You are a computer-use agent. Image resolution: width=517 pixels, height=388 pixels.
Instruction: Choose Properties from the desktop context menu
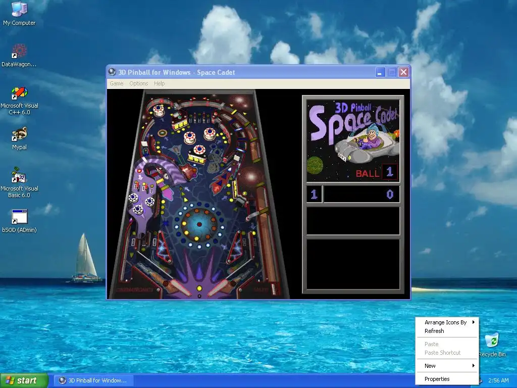pyautogui.click(x=447, y=379)
